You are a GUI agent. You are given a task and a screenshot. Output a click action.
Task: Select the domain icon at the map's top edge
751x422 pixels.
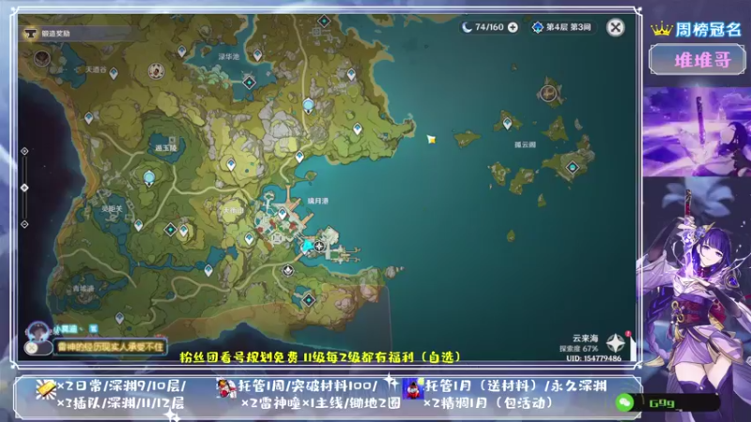click(324, 21)
